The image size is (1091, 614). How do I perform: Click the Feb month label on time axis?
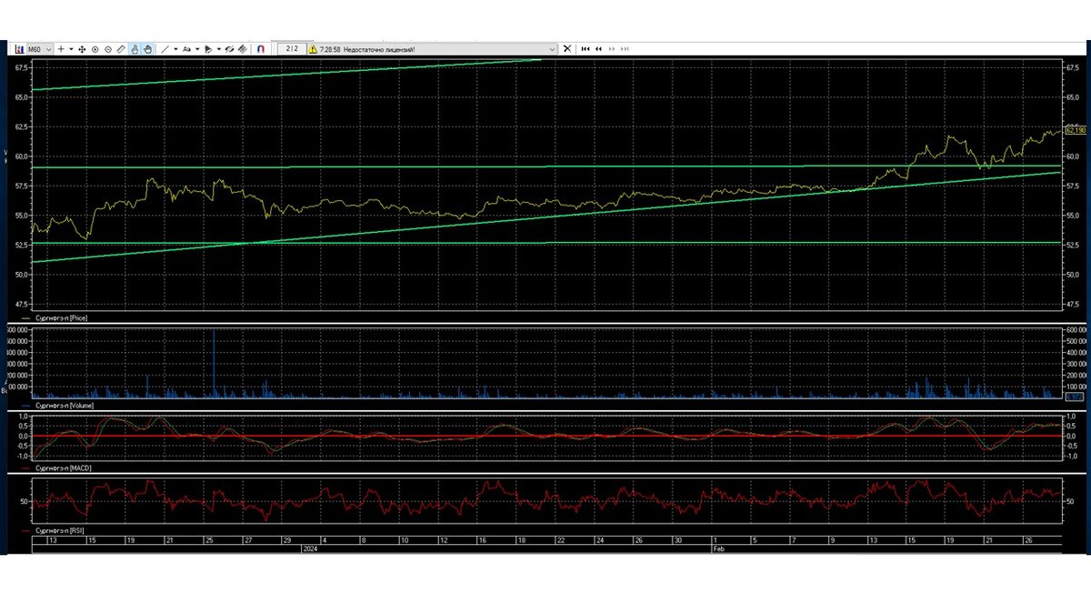718,550
